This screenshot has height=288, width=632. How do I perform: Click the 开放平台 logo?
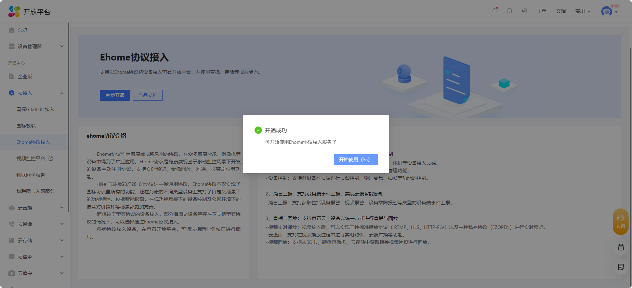[29, 12]
